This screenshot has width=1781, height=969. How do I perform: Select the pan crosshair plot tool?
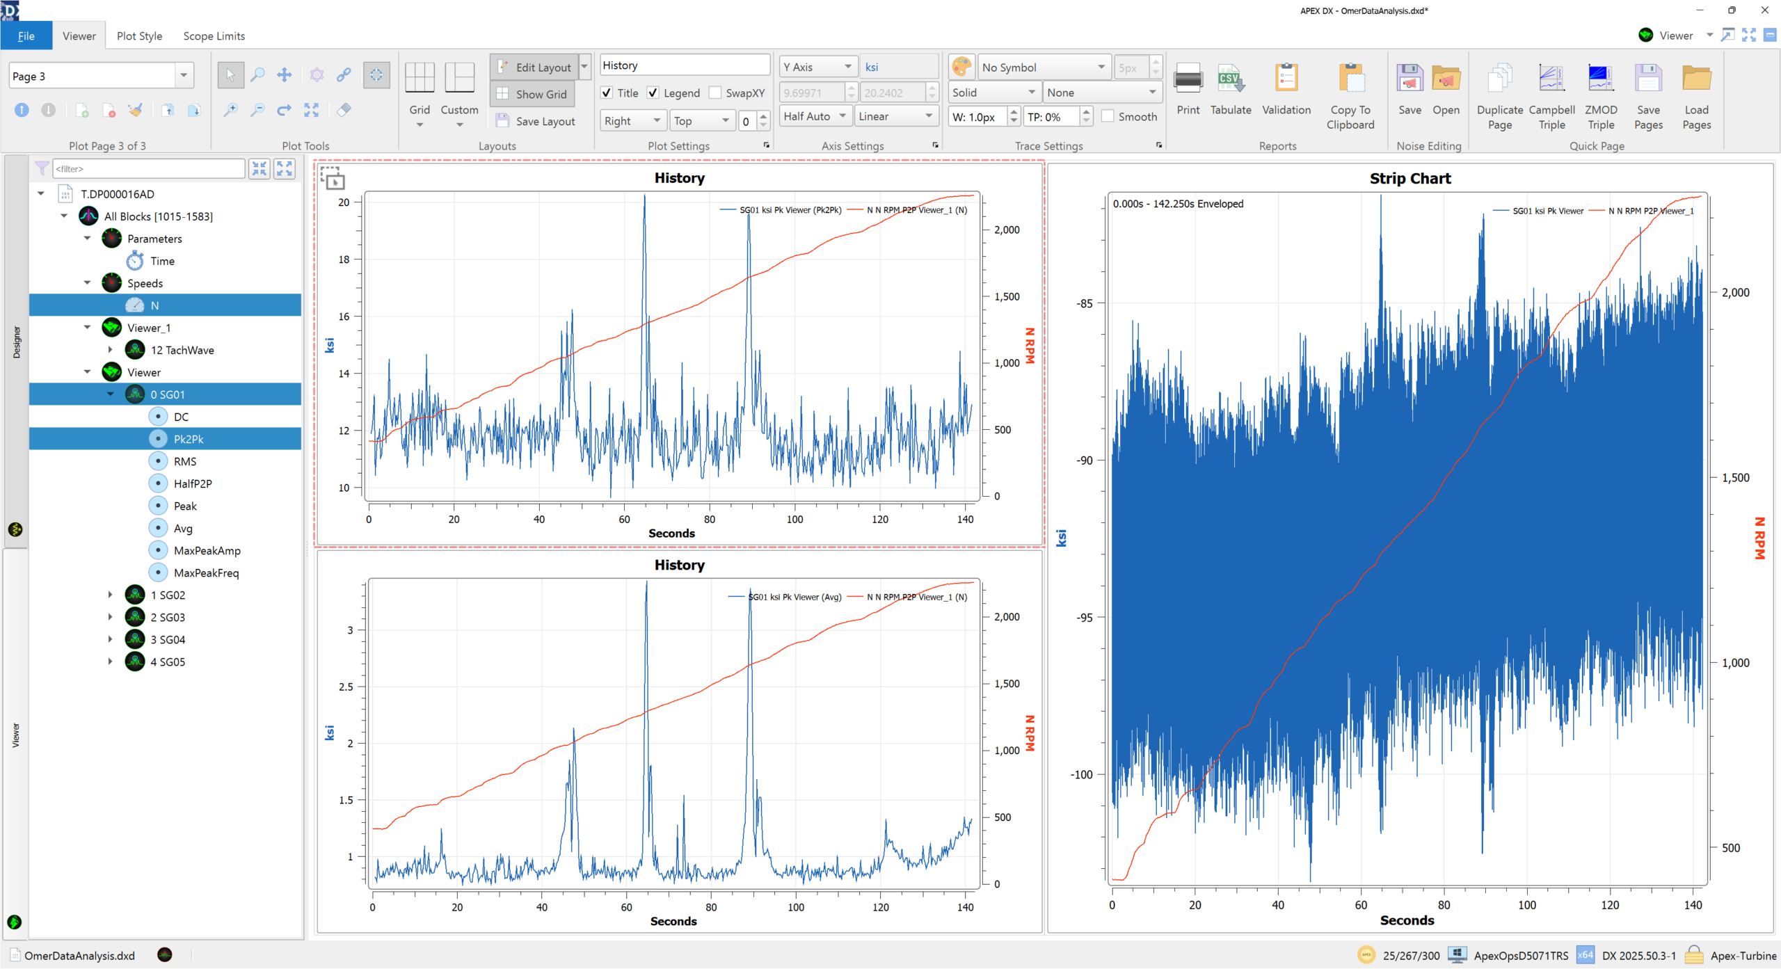pyautogui.click(x=285, y=75)
